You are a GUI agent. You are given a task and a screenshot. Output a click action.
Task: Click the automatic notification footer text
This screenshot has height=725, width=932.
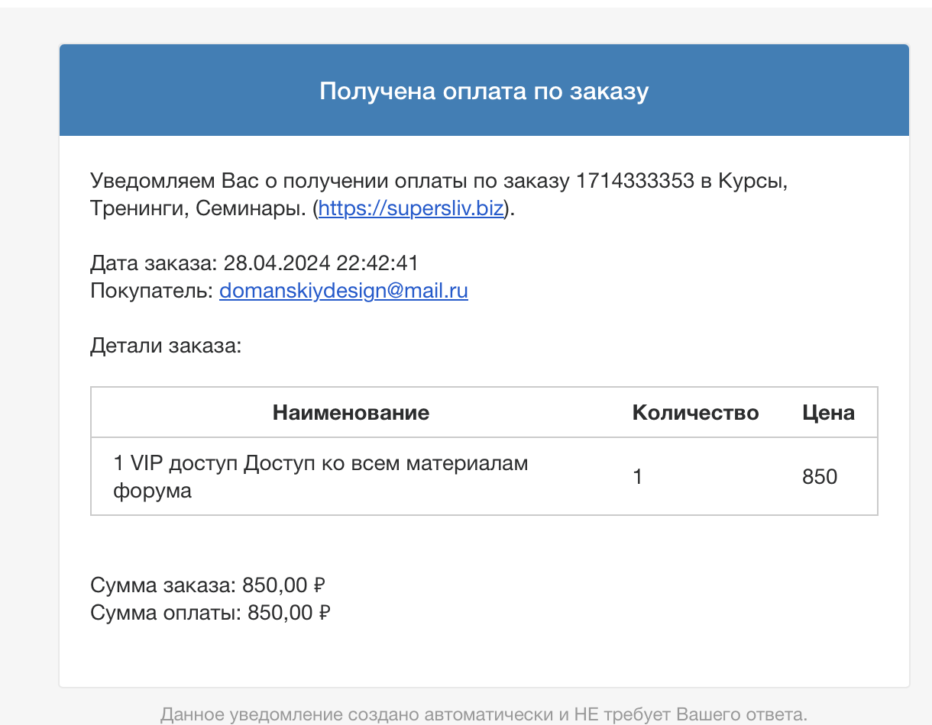484,715
